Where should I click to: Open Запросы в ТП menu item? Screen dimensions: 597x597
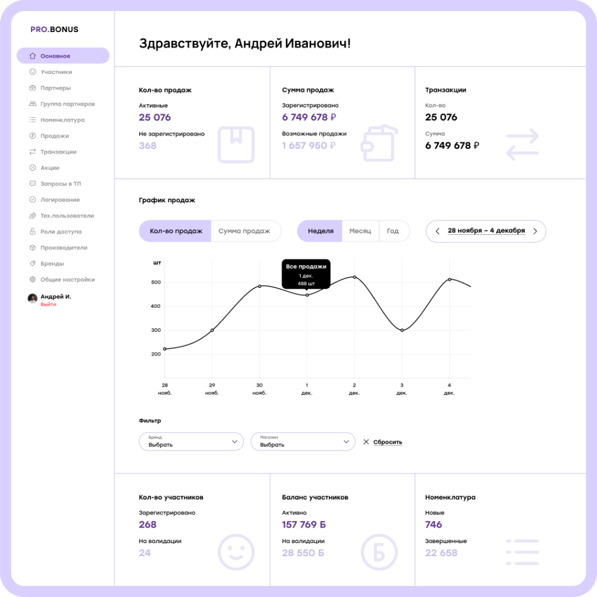(x=61, y=184)
